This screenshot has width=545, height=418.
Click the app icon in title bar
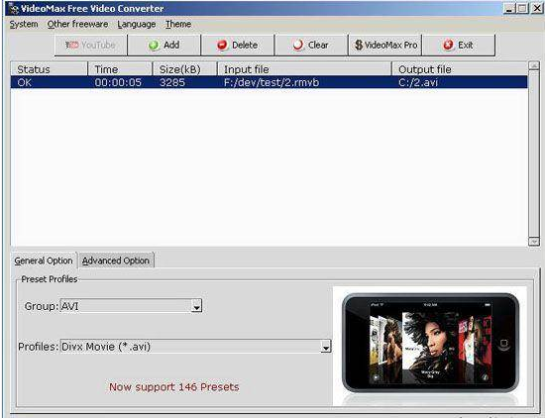click(x=13, y=8)
